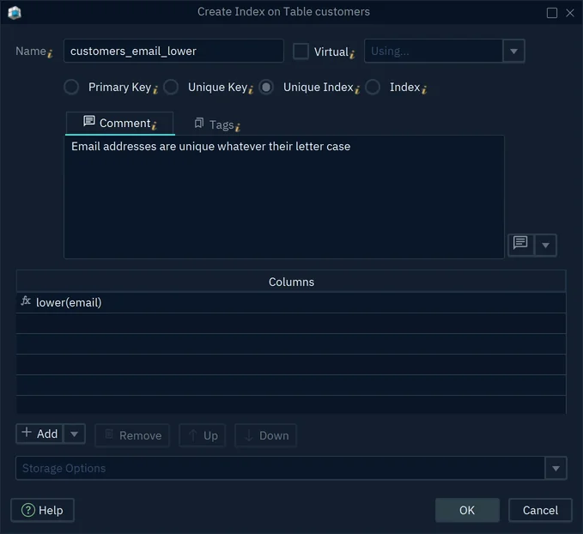Open the Add button dropdown arrow
583x534 pixels.
75,434
